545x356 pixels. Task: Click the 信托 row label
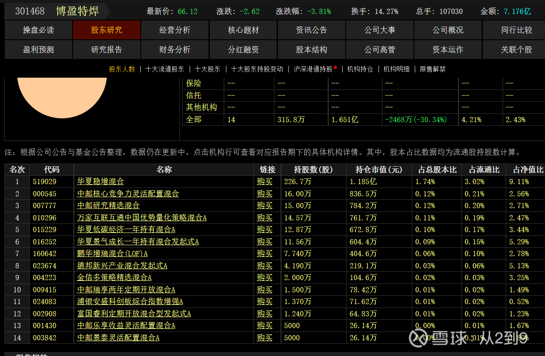194,95
